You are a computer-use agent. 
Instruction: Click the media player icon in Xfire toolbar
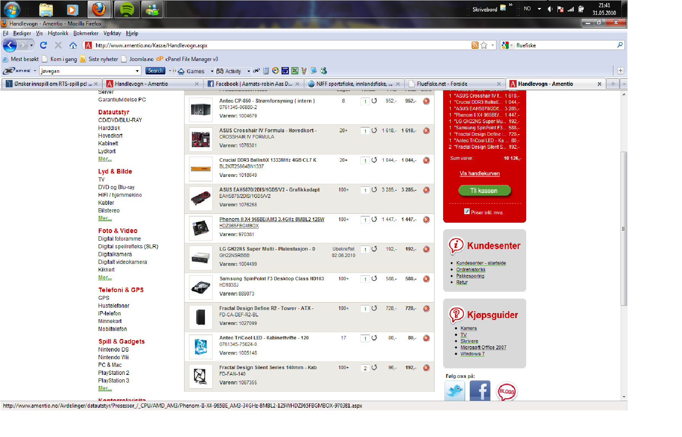point(275,71)
